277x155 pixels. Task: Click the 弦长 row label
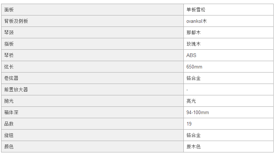click(9, 67)
